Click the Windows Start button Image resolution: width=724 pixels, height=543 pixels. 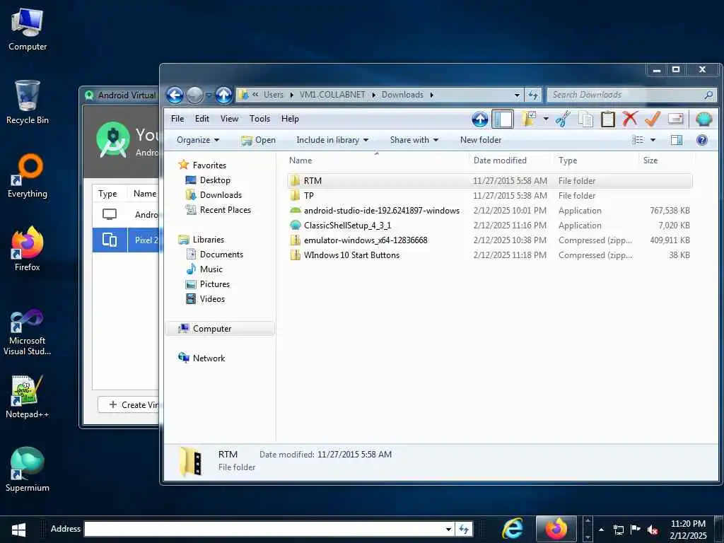click(x=18, y=529)
